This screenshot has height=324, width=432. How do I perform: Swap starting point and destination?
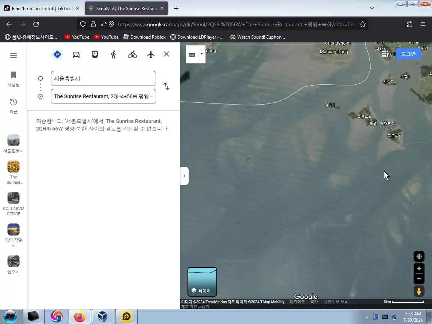pyautogui.click(x=166, y=86)
